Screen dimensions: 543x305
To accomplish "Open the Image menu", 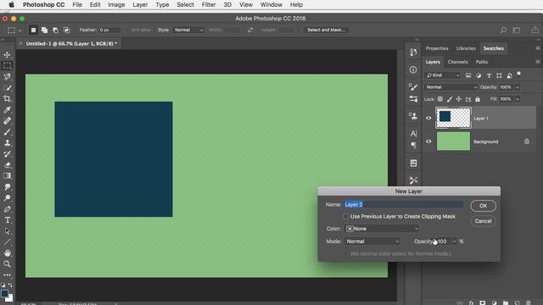I will (116, 4).
